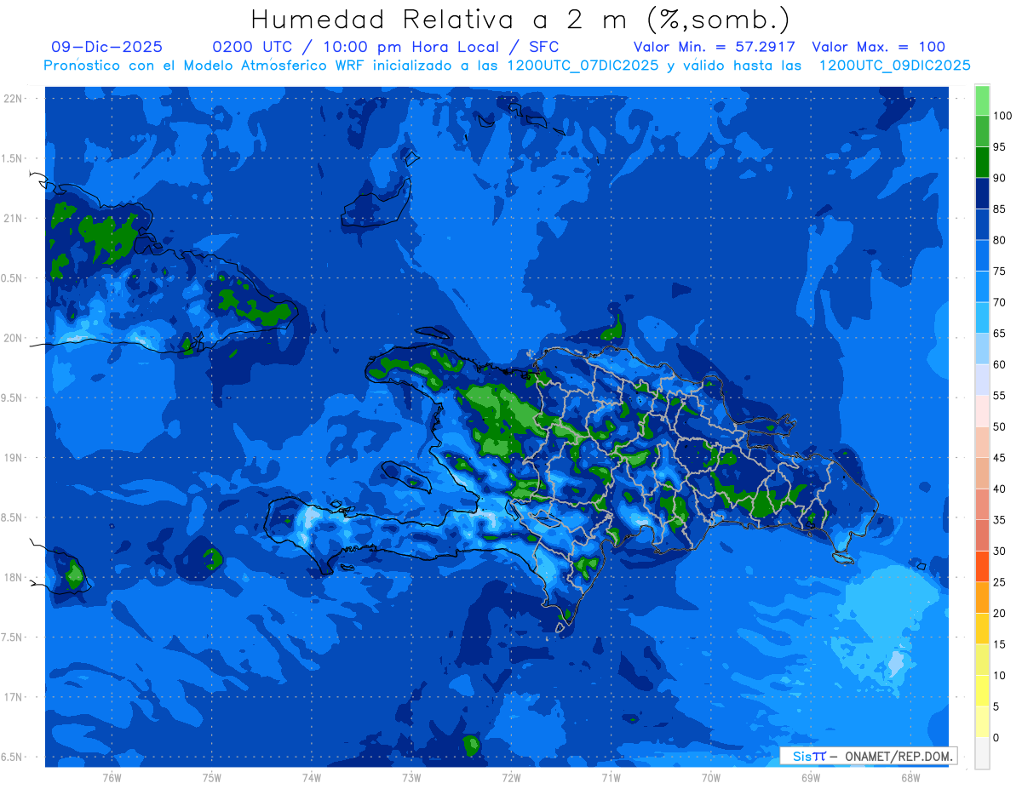Pick the salmon band between 35 and 40
1022x789 pixels.
coord(982,504)
